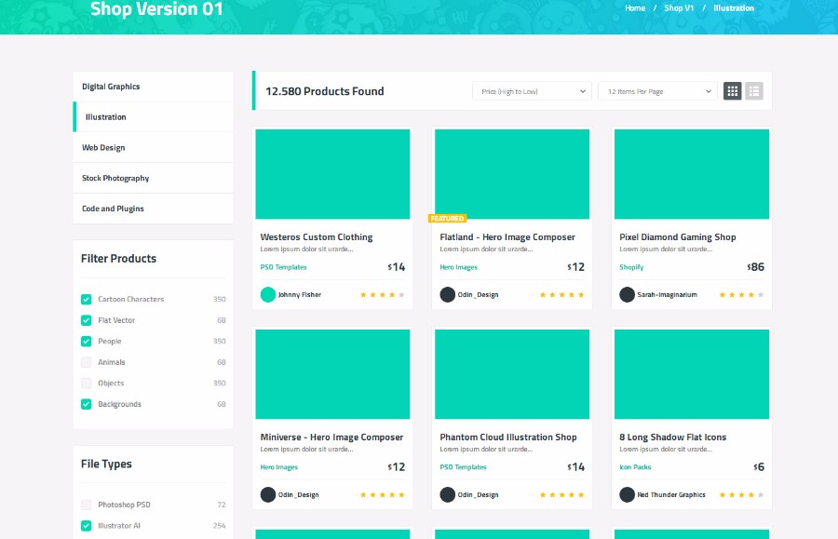838x539 pixels.
Task: Open Miniverse preview image
Action: 332,374
